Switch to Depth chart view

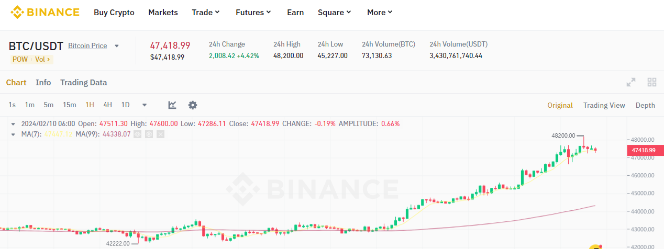[x=645, y=105]
